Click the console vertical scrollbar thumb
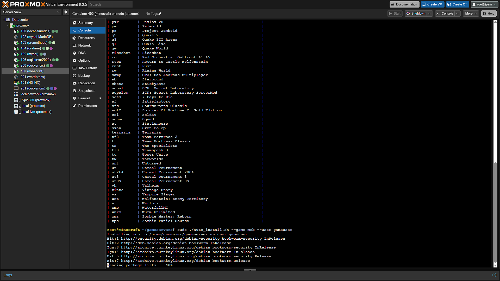This screenshot has height=281, width=500. coord(495,213)
